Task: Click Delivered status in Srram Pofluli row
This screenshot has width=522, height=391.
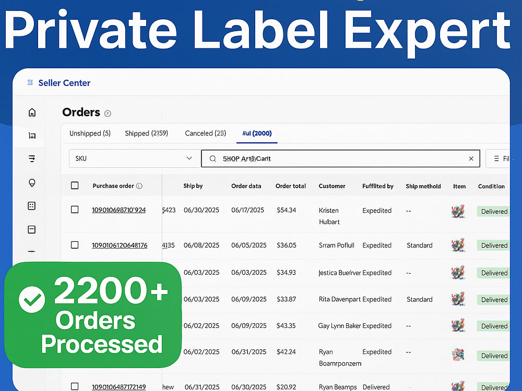Action: (x=493, y=246)
